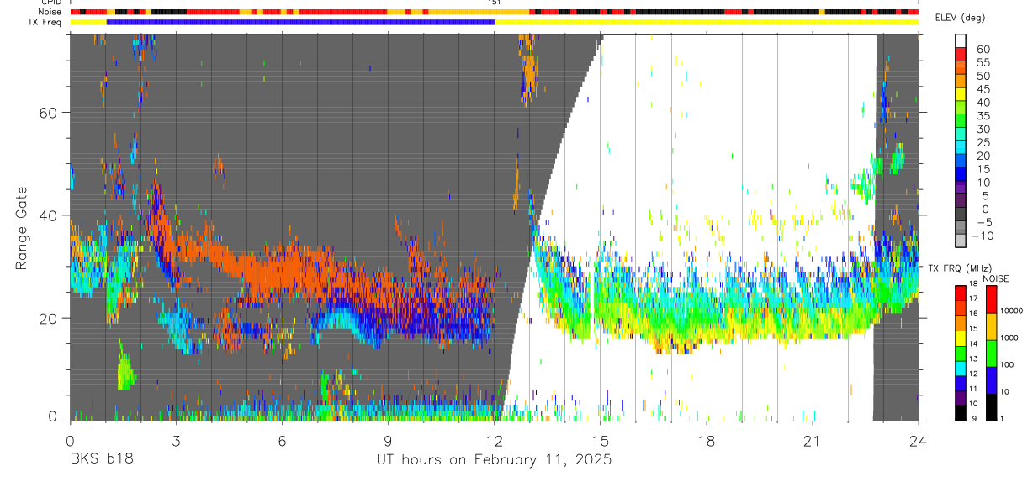The height and width of the screenshot is (477, 1033).
Task: Click the 'NOISE' legend title
Action: pyautogui.click(x=996, y=278)
